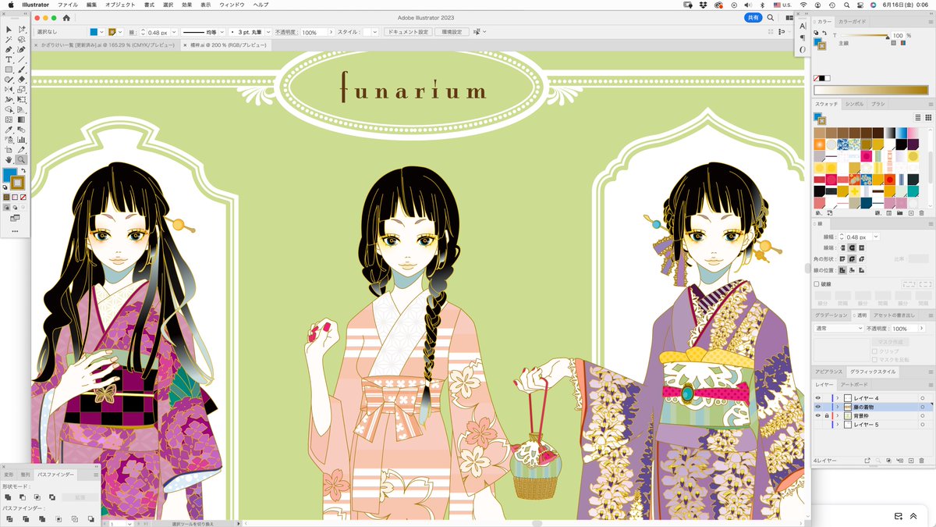Viewport: 936px width, 527px height.
Task: Switch to ブラシ panel tab
Action: pyautogui.click(x=878, y=104)
